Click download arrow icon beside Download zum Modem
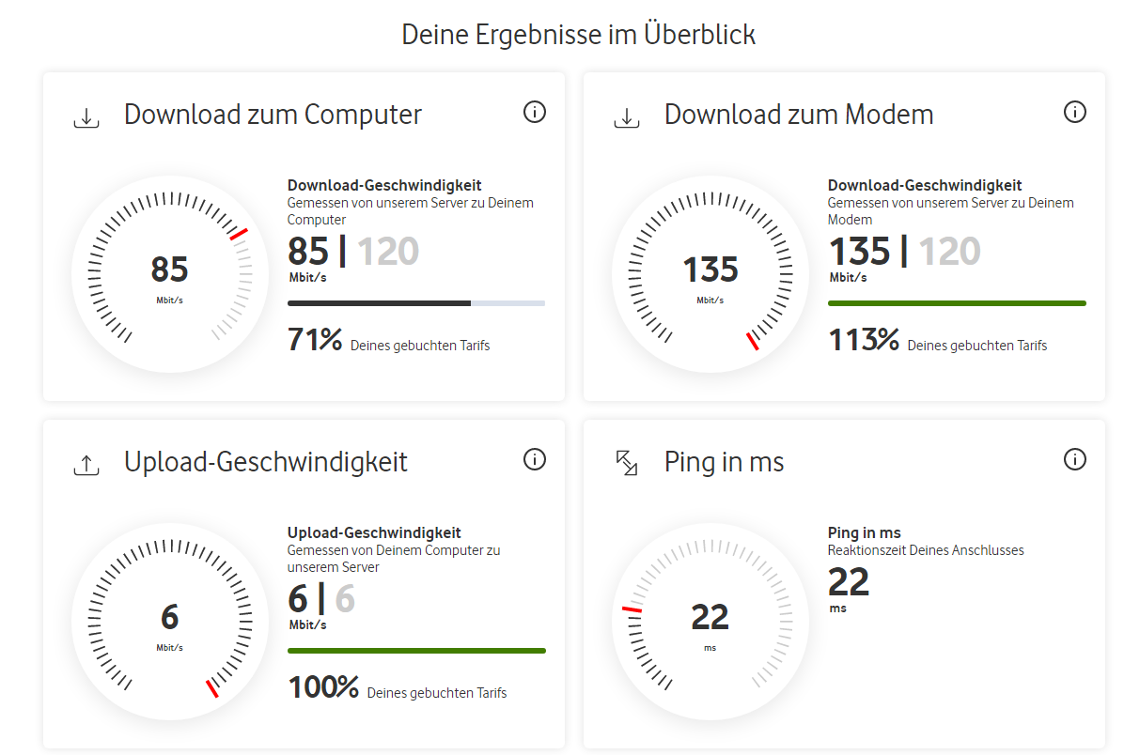The image size is (1124, 755). (627, 117)
